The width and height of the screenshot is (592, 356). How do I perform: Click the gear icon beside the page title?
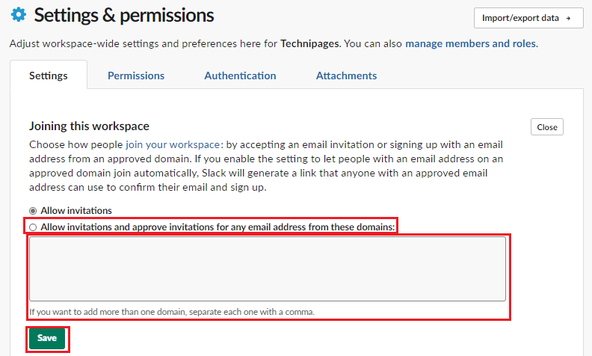click(x=18, y=15)
